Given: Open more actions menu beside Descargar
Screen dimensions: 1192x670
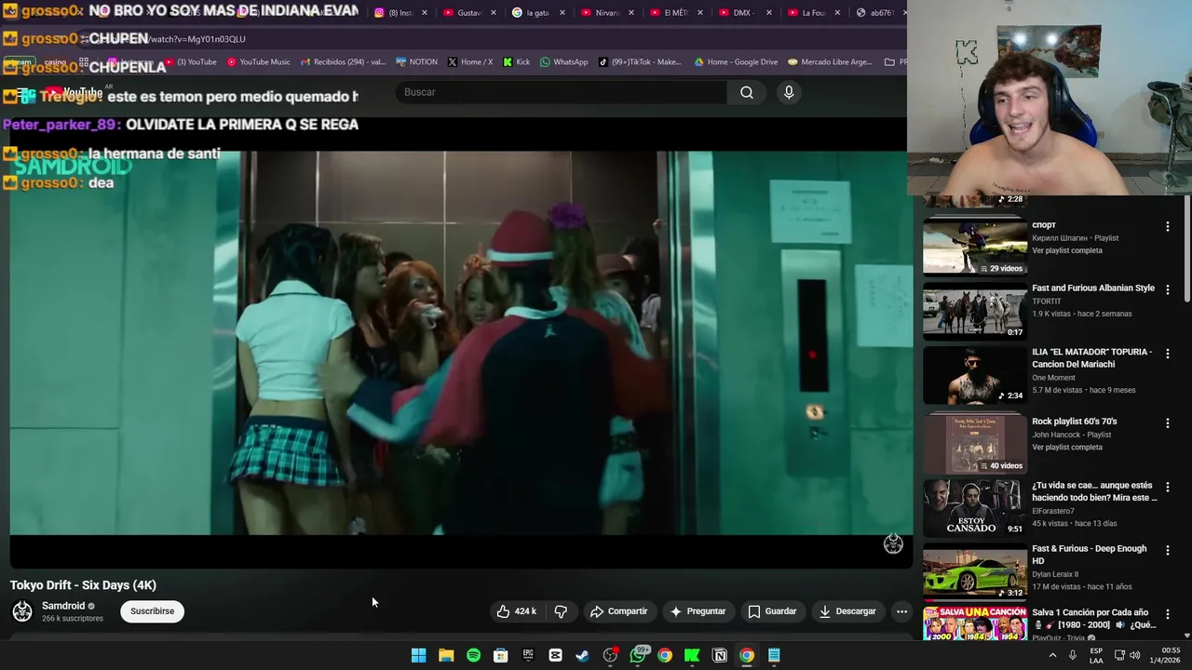Looking at the screenshot, I should [901, 611].
